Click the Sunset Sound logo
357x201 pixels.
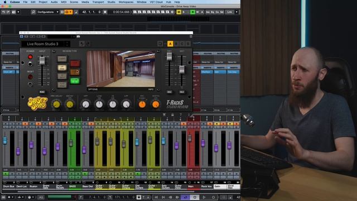tap(37, 104)
